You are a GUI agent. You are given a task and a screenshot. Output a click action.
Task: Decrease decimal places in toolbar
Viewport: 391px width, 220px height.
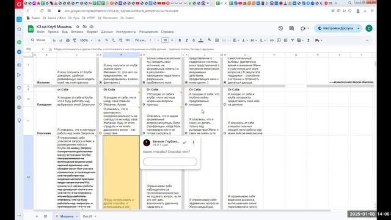[114, 40]
